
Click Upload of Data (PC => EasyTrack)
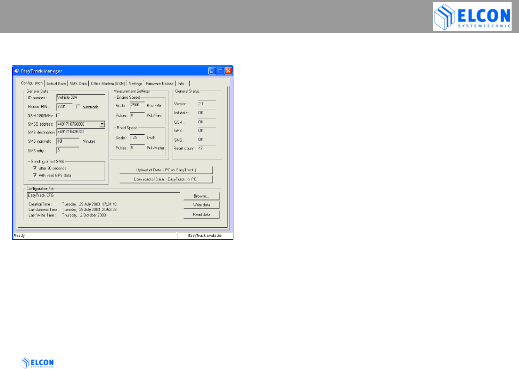[166, 170]
